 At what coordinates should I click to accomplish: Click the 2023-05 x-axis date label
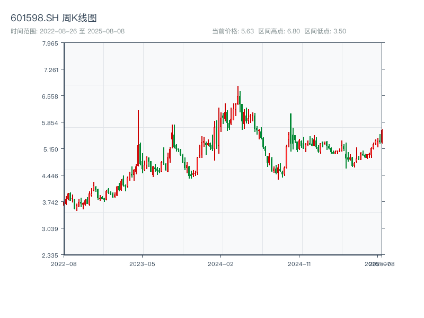(142, 263)
